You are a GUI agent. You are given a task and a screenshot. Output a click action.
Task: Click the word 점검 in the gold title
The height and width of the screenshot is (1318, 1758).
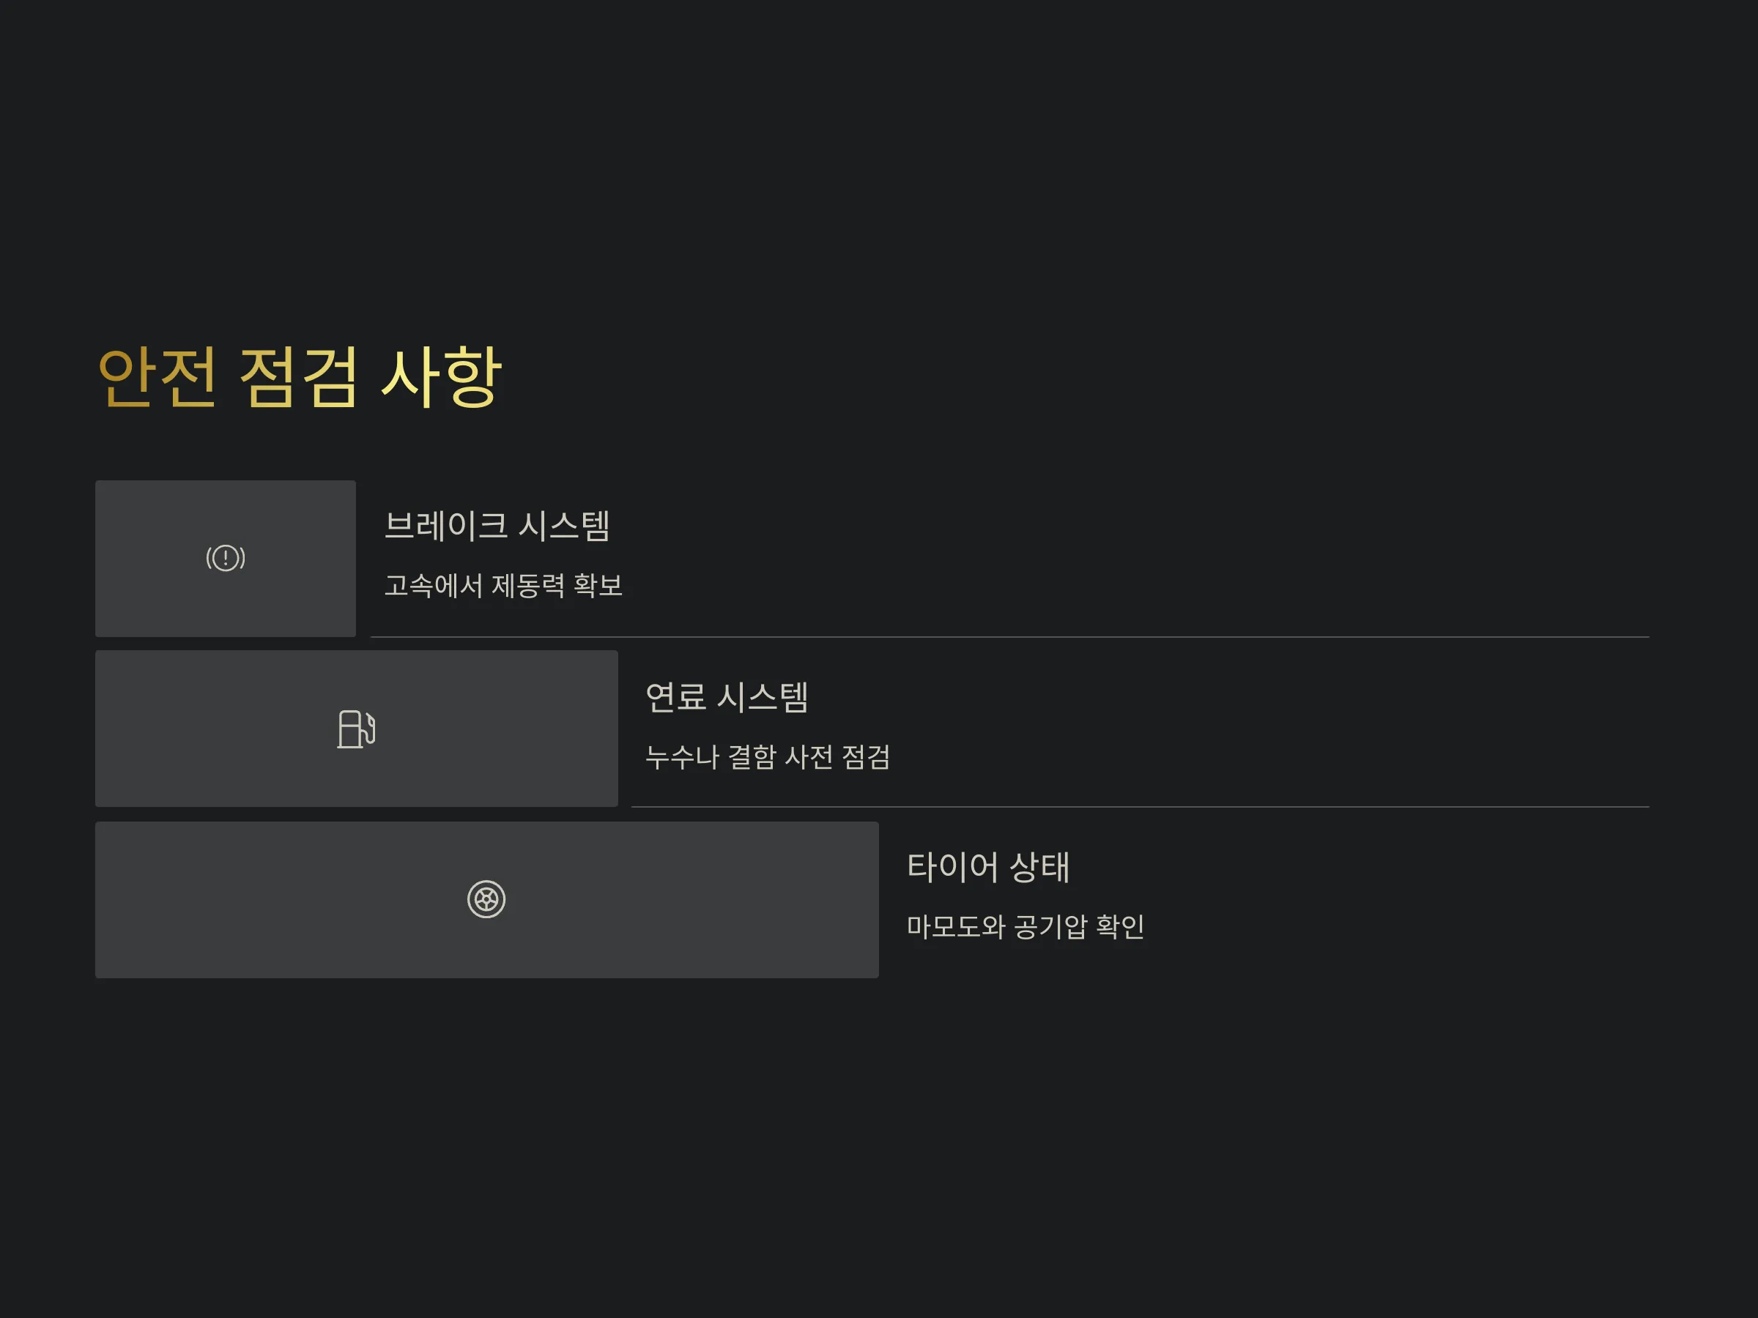[298, 377]
